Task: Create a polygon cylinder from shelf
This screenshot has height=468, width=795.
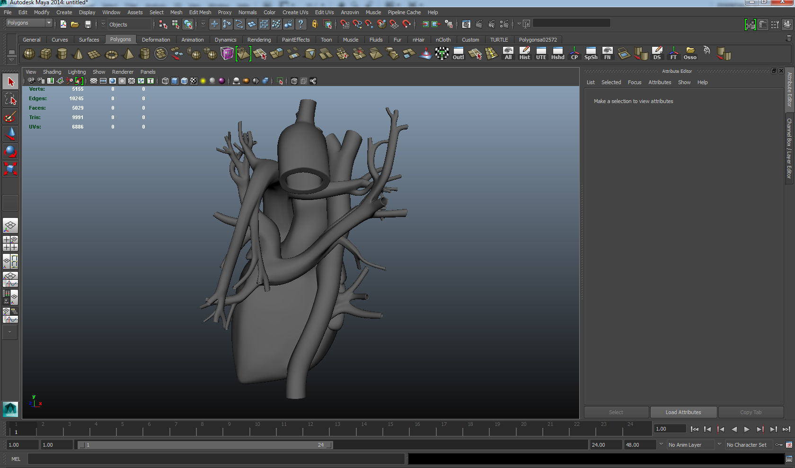Action: pyautogui.click(x=62, y=54)
